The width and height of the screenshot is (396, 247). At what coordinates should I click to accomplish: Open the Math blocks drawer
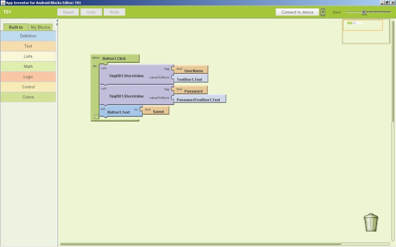[x=28, y=66]
